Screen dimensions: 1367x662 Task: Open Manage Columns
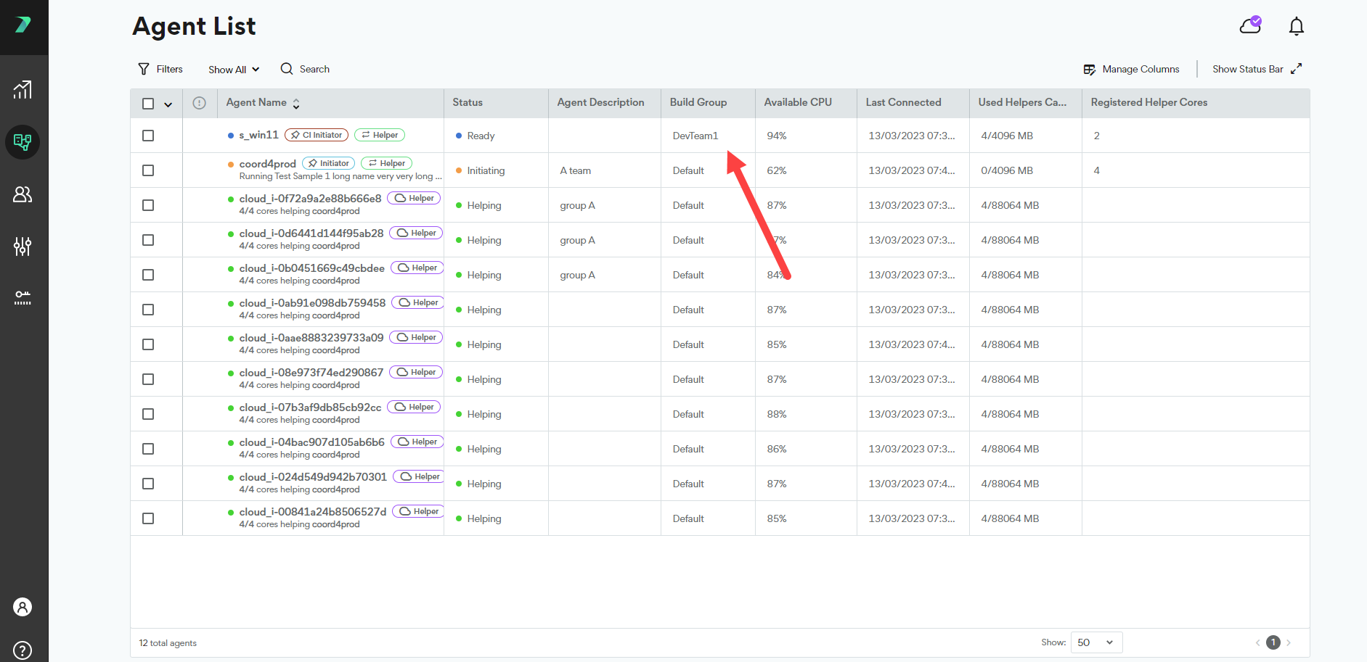coord(1131,70)
